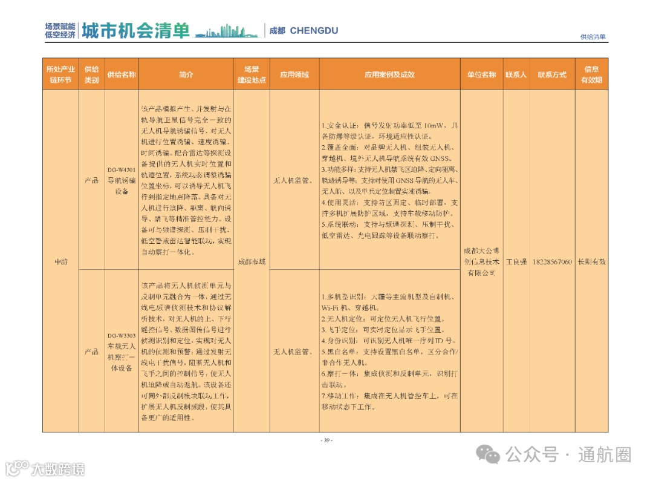653x481 pixels.
Task: Click 无人机监管 in the DG-W4301 row
Action: click(293, 180)
